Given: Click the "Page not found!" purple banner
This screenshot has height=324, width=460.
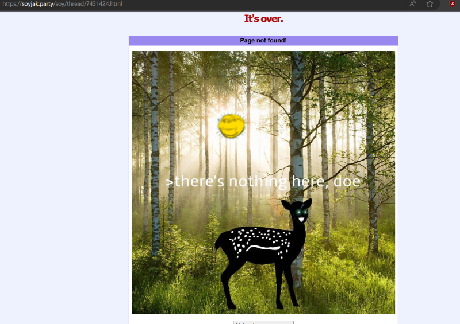Looking at the screenshot, I should [263, 41].
